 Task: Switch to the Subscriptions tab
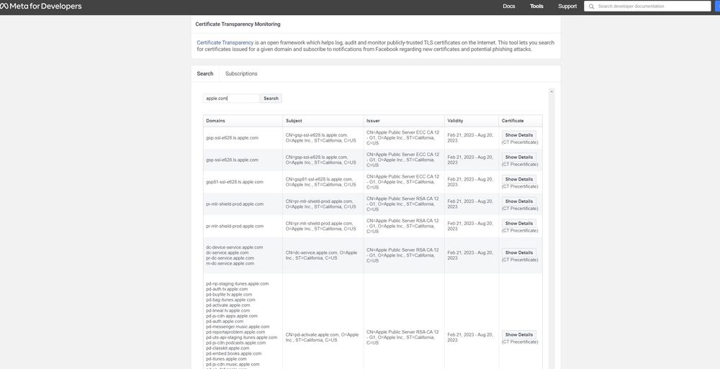click(x=241, y=73)
